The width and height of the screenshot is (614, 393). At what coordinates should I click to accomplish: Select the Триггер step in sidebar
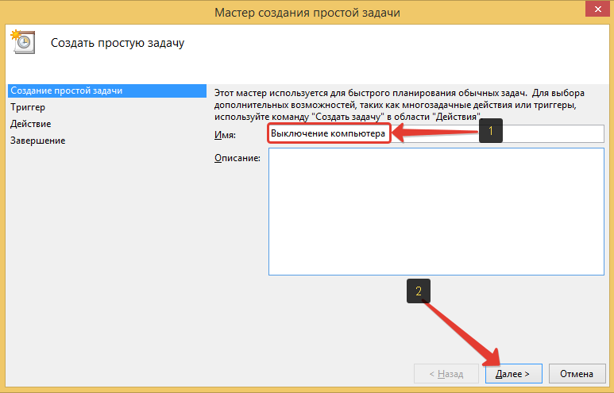(x=28, y=107)
